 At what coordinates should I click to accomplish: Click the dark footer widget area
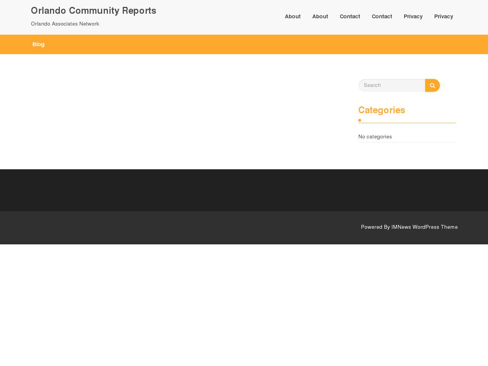pyautogui.click(x=244, y=190)
